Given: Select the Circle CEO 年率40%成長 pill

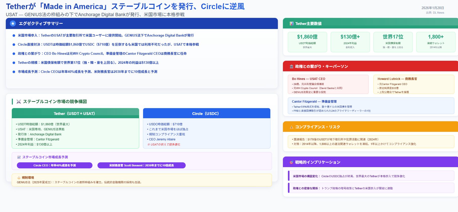Looking at the screenshot, I should click(x=55, y=165).
